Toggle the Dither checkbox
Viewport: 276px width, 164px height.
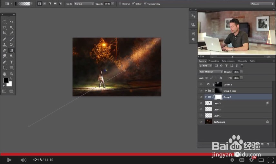pos(133,4)
